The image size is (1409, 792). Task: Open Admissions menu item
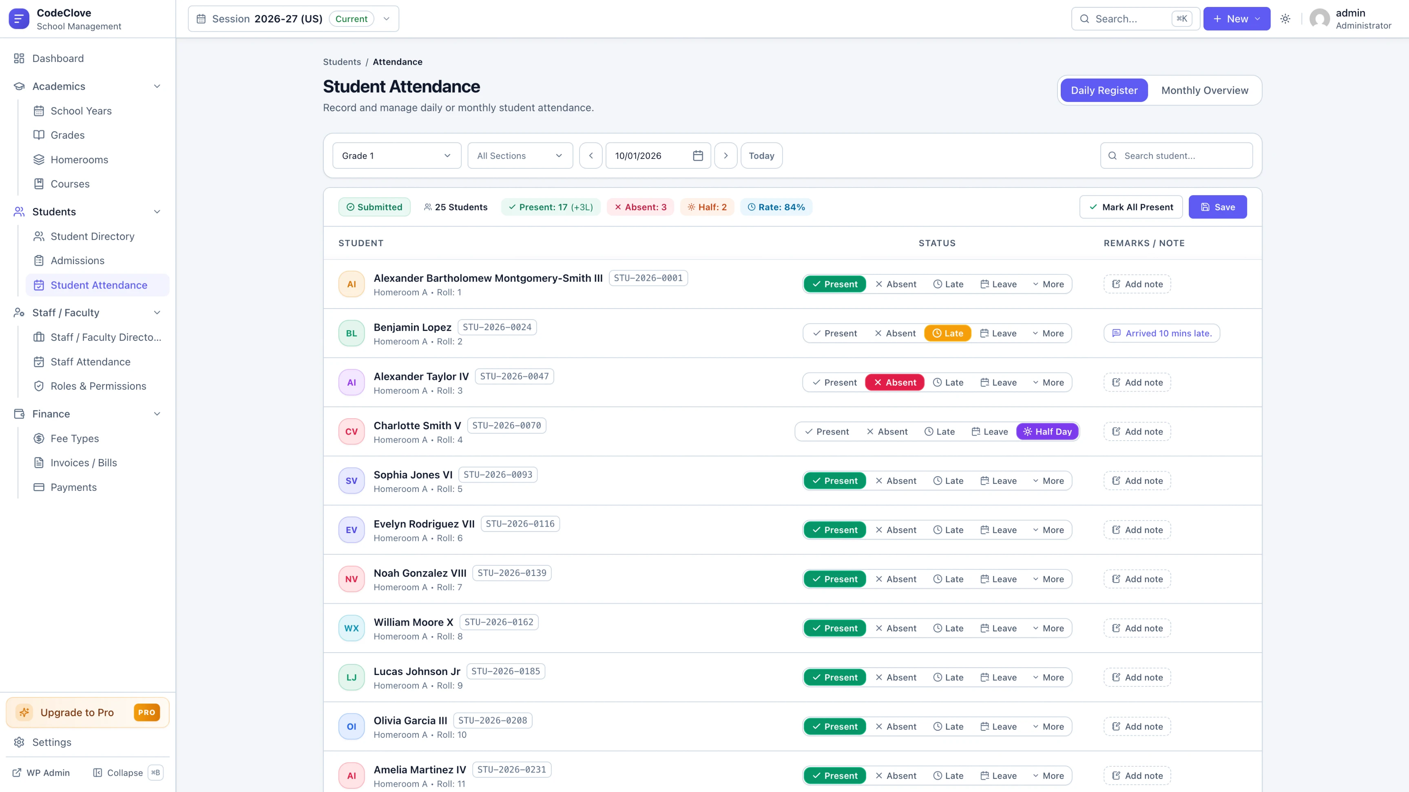click(97, 261)
